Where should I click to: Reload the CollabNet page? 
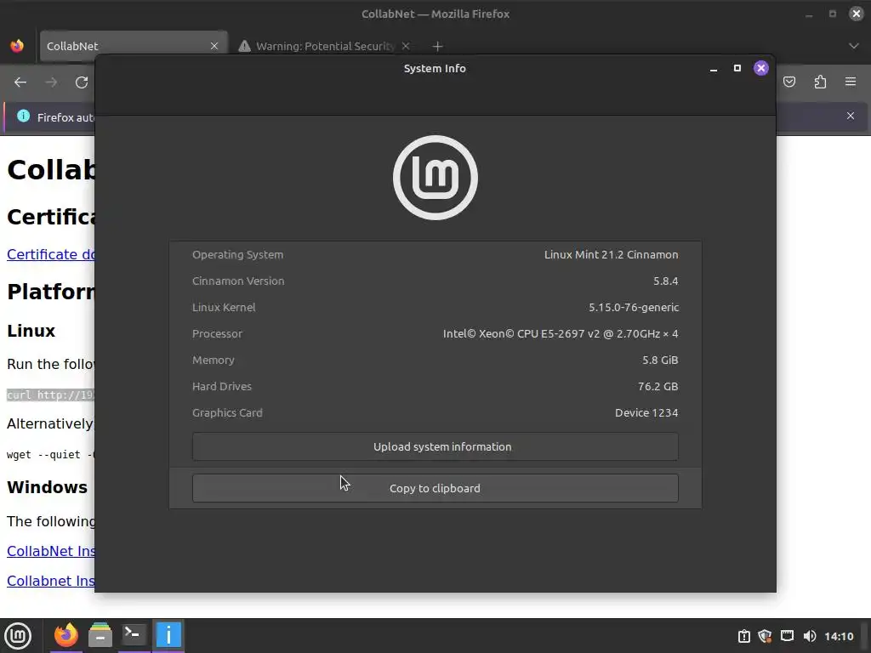[82, 82]
